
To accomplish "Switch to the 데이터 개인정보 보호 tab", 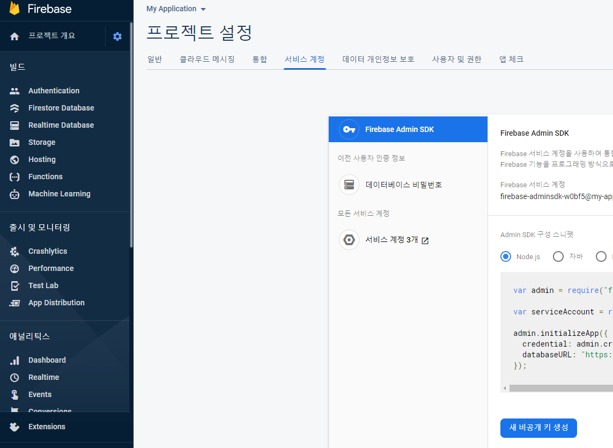I will pos(379,60).
